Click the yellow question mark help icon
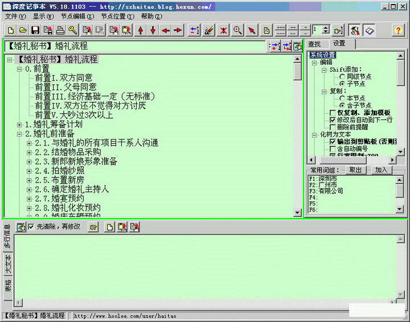The width and height of the screenshot is (410, 322). tap(398, 31)
